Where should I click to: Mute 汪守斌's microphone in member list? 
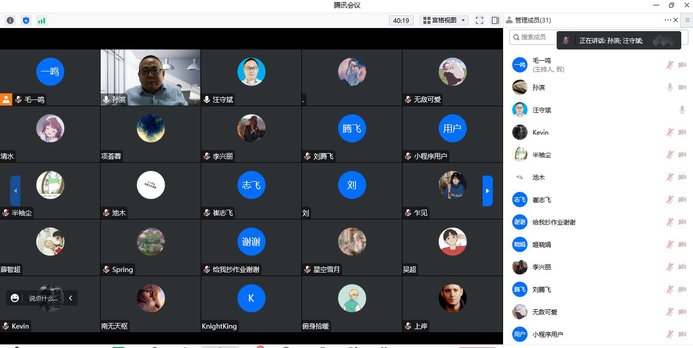coord(682,110)
